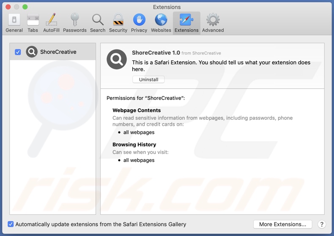Click the Safari Extension description text
Image resolution: width=334 pixels, height=236 pixels.
[x=221, y=66]
